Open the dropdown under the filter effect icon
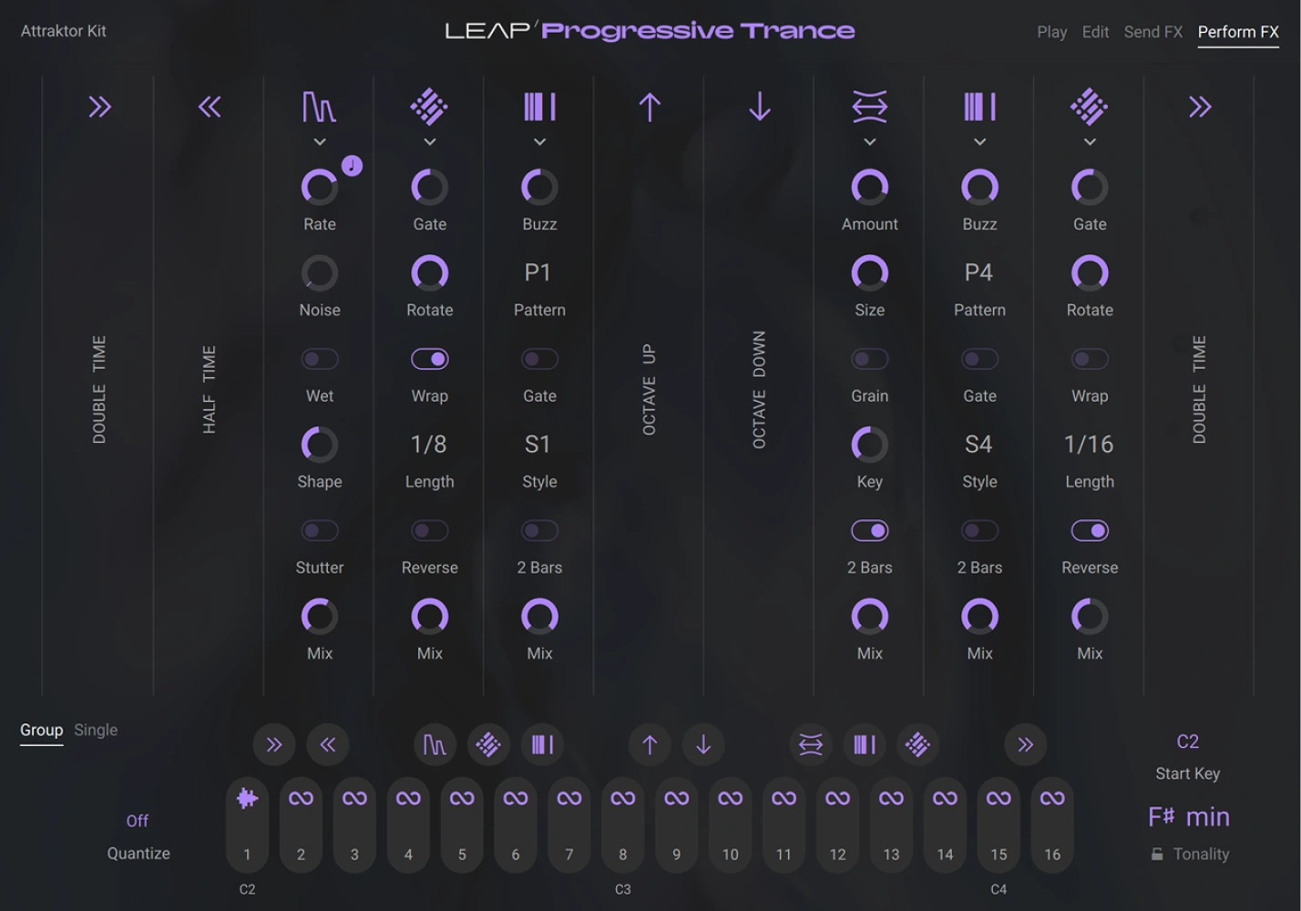Screen dimensions: 1301x911 319,142
